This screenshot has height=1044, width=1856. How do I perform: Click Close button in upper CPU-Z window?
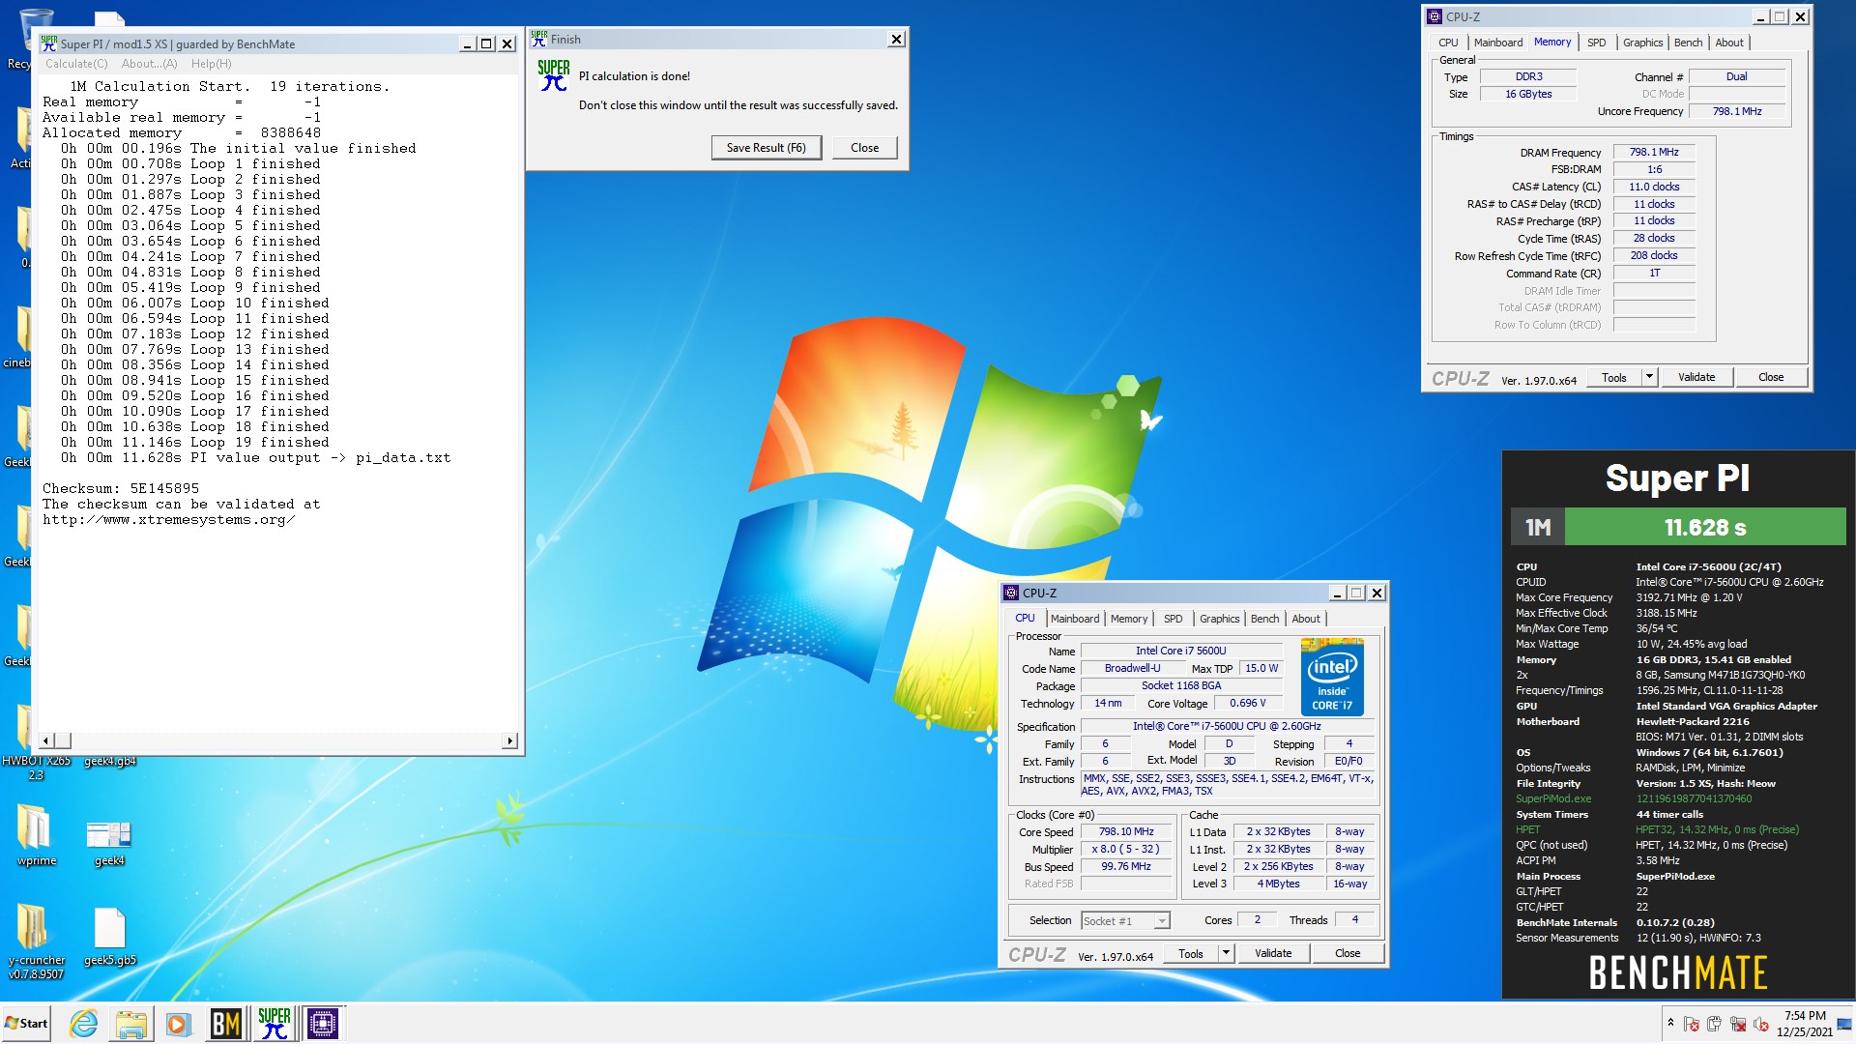pos(1771,378)
